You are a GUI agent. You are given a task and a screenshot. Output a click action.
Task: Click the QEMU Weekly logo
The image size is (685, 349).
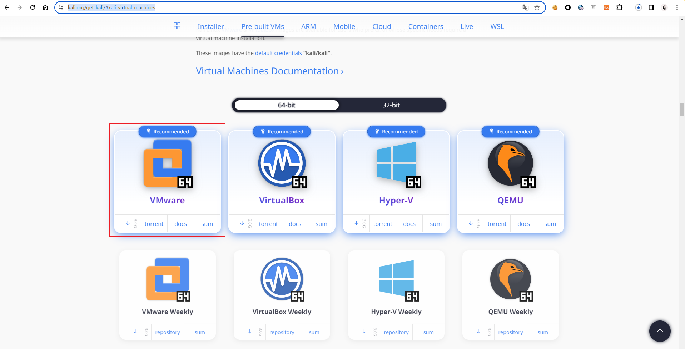coord(511,280)
